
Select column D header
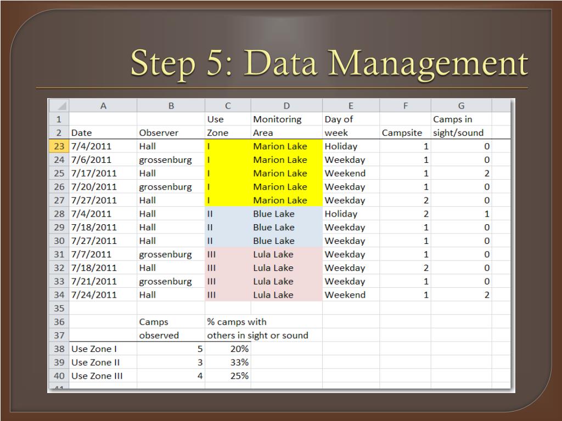(x=286, y=106)
